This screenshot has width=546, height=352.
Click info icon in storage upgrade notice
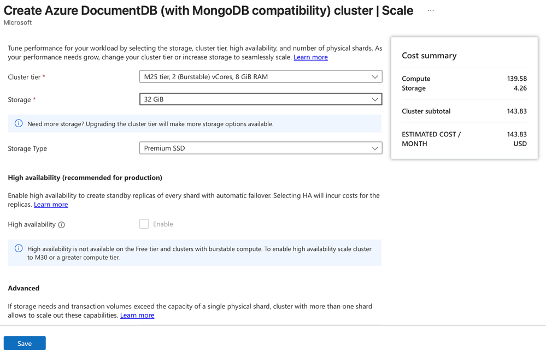coord(19,124)
